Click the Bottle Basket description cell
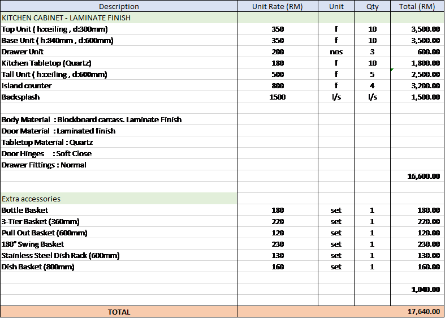The image size is (445, 318). [x=119, y=210]
